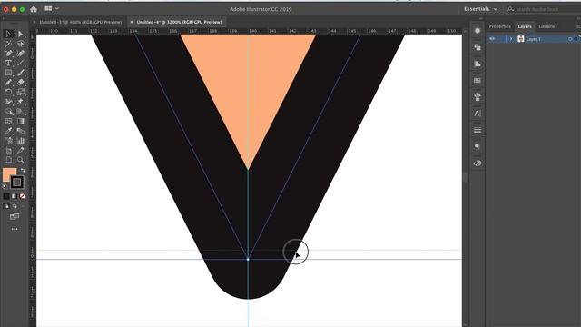Select the Mesh tool
This screenshot has width=581, height=327.
tap(8, 121)
